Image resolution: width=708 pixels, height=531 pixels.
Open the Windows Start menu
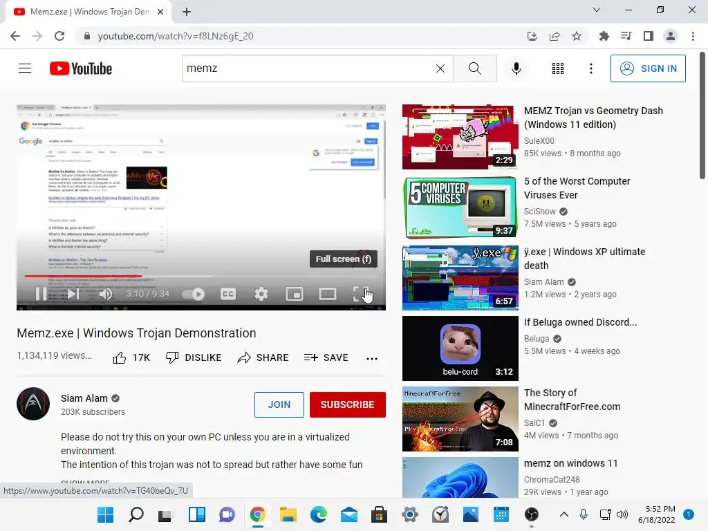click(x=105, y=514)
